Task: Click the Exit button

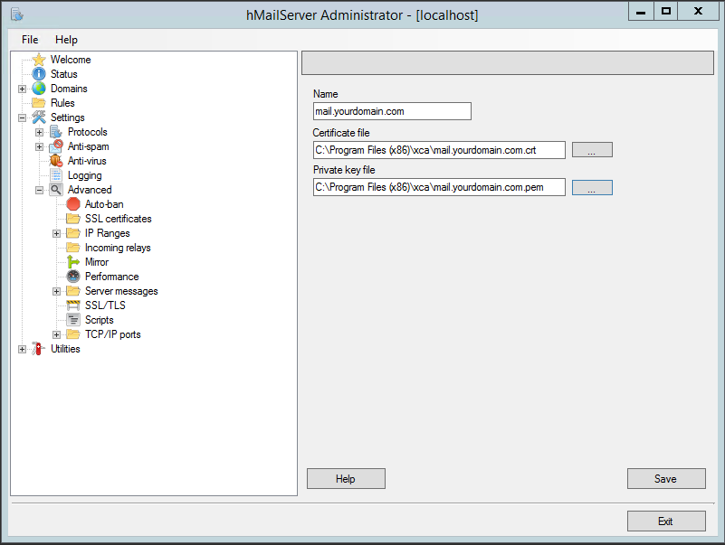Action: tap(666, 521)
